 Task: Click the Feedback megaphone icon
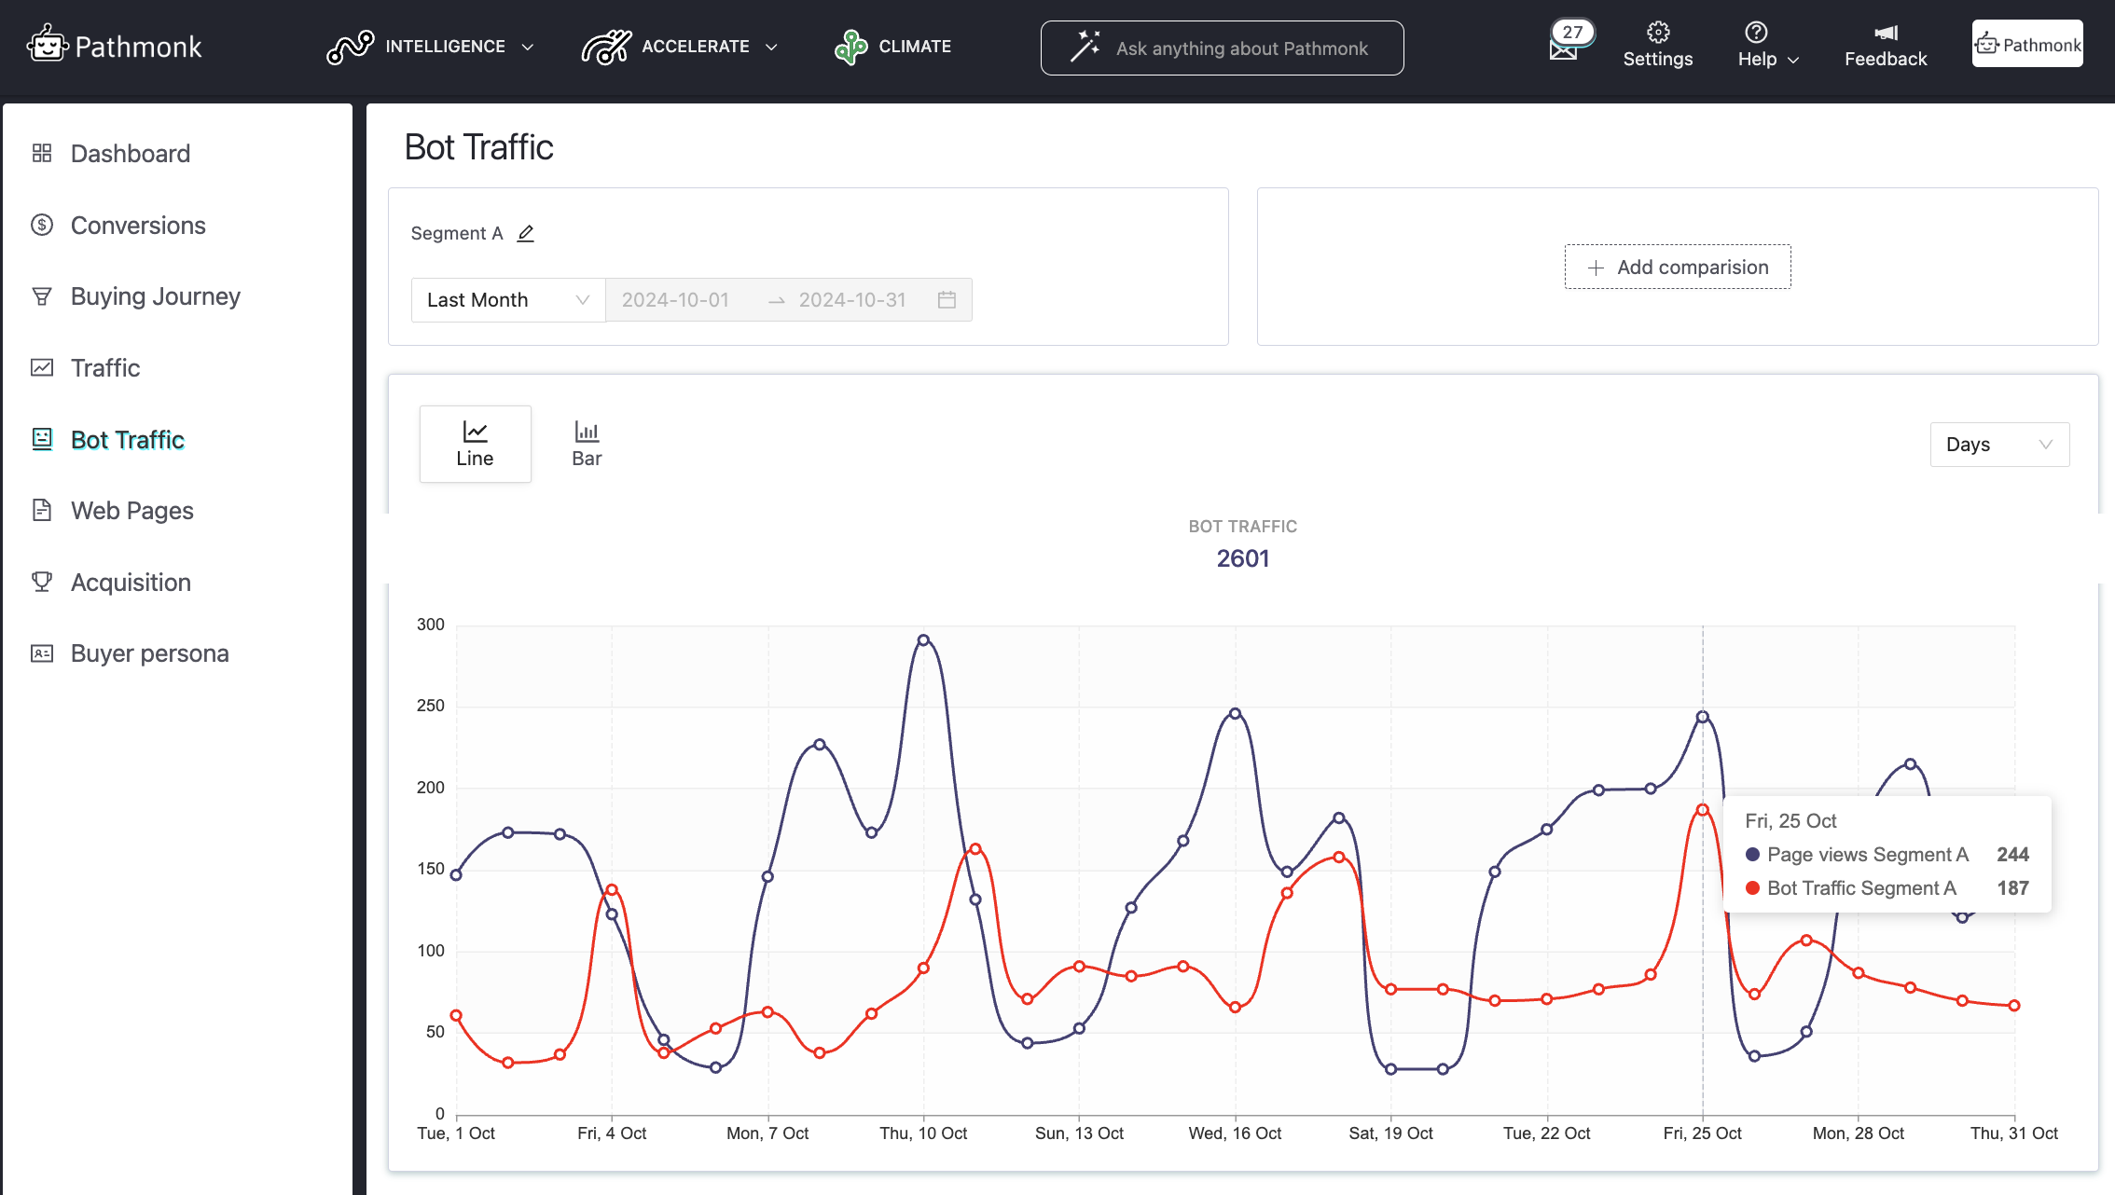pyautogui.click(x=1885, y=33)
